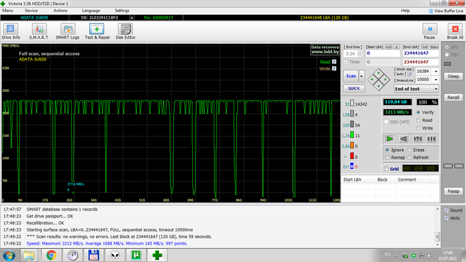Open the Service menu

coord(31,11)
